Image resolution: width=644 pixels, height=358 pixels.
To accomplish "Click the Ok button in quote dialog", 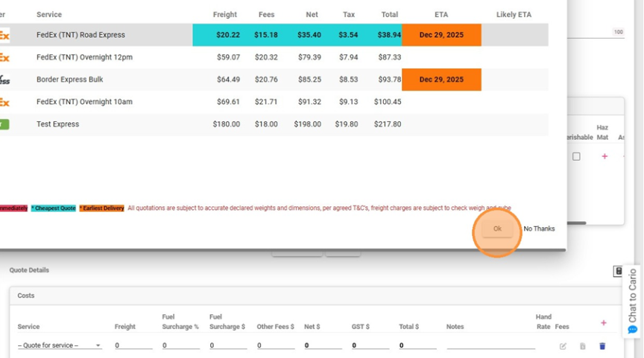I will point(497,229).
